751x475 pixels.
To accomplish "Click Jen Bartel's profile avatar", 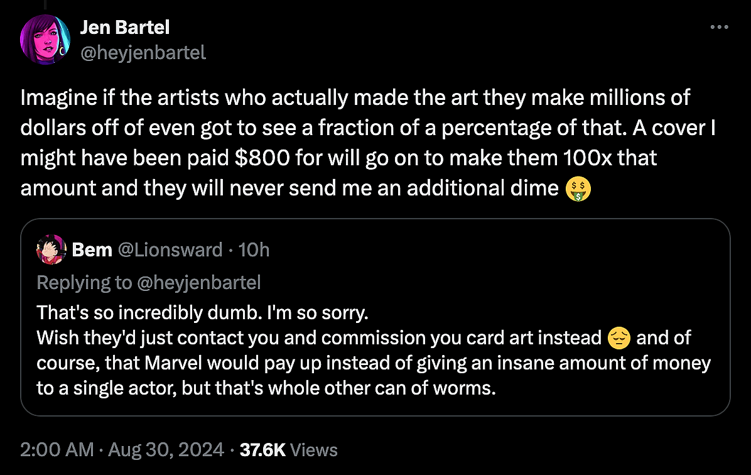I will point(45,39).
